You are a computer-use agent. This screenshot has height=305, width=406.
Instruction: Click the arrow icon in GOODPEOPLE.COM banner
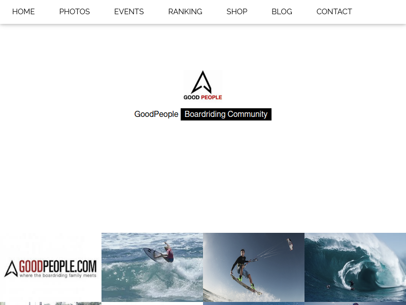coord(11,269)
